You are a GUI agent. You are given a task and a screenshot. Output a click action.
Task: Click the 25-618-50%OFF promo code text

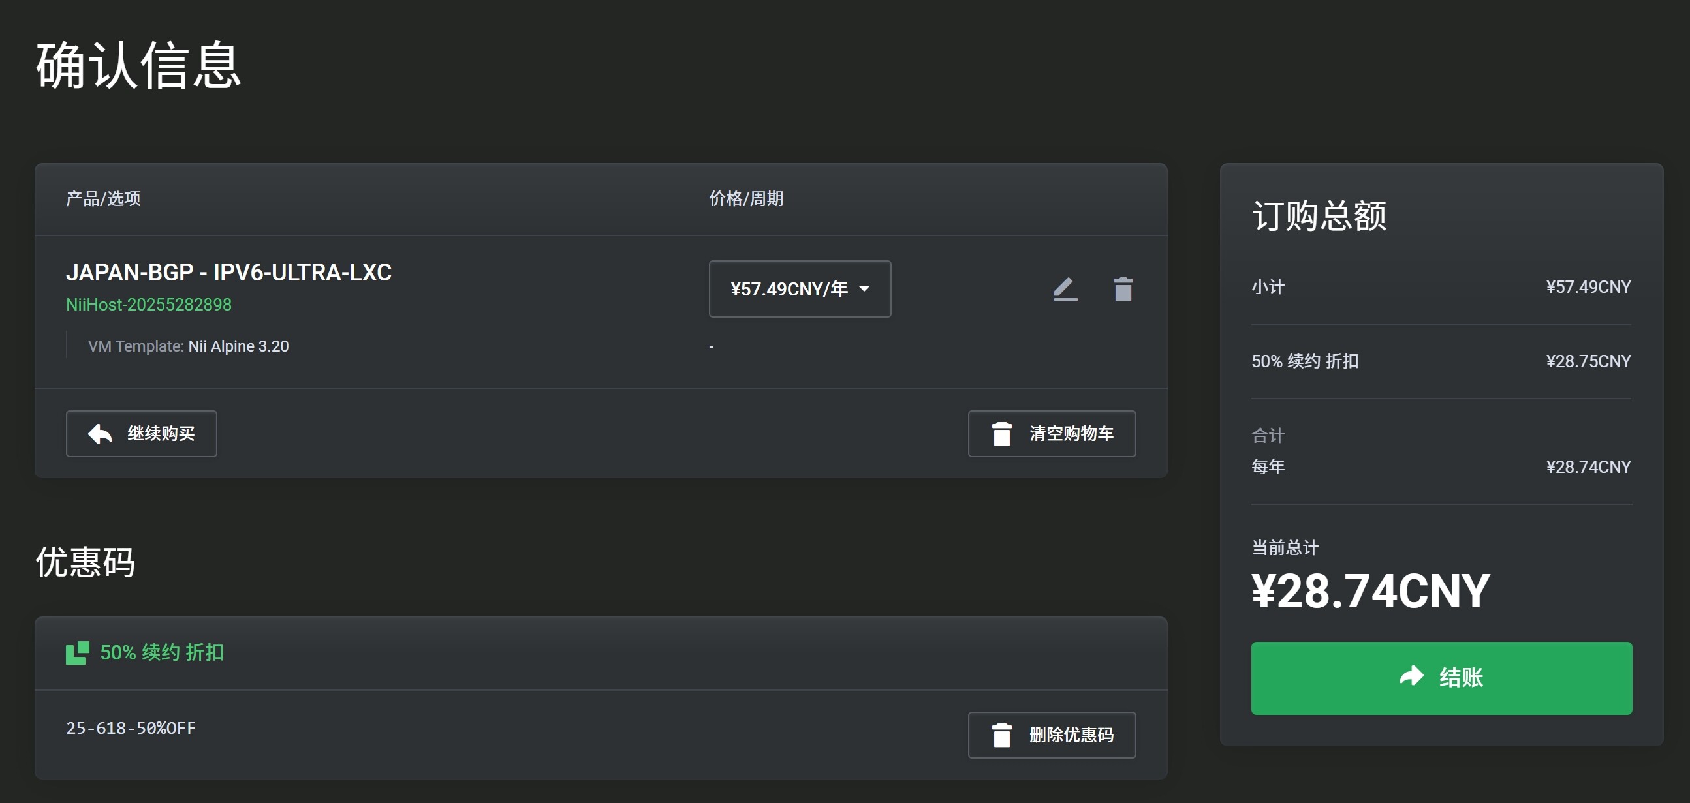[131, 728]
